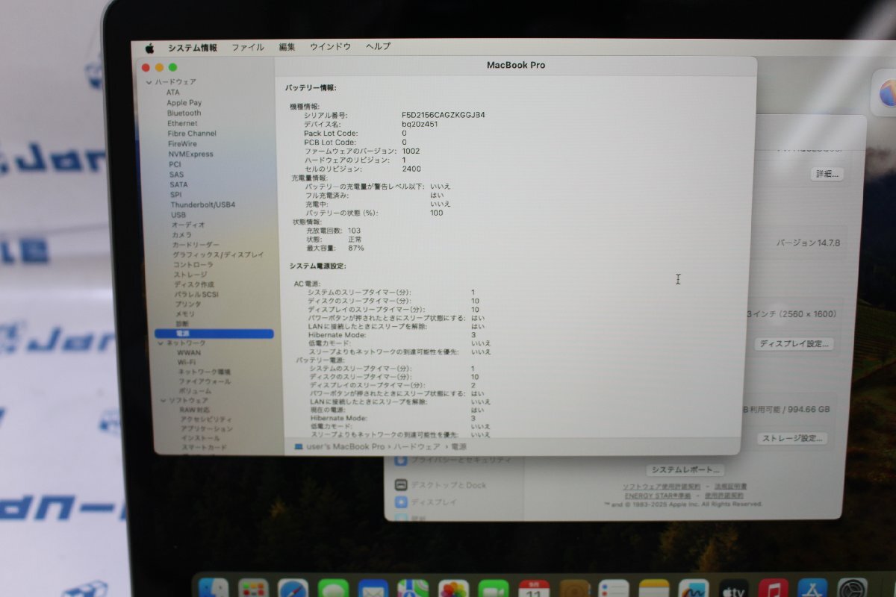Select the highlighted 電源 sidebar item

[x=214, y=334]
